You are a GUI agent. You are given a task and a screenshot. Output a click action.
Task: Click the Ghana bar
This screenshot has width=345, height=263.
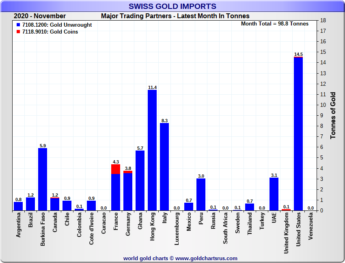click(x=140, y=180)
